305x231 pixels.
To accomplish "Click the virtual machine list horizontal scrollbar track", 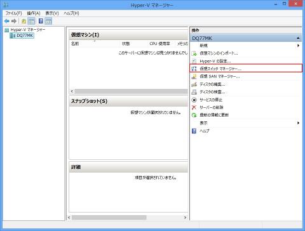I will [132, 91].
